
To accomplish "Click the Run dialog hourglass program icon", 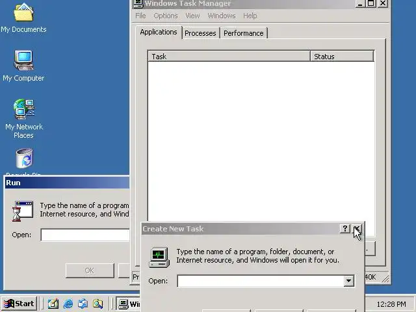I will pyautogui.click(x=22, y=211).
